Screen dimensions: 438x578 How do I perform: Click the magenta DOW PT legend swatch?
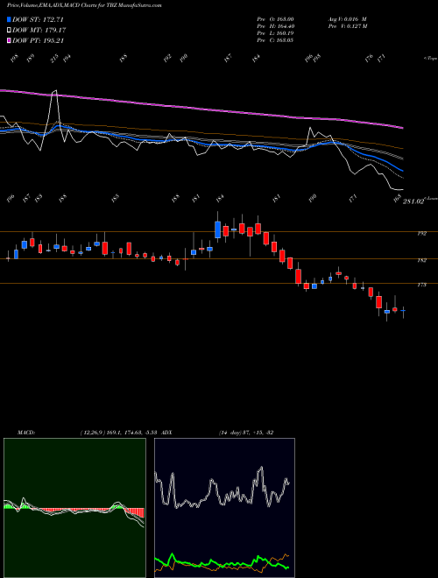point(9,41)
